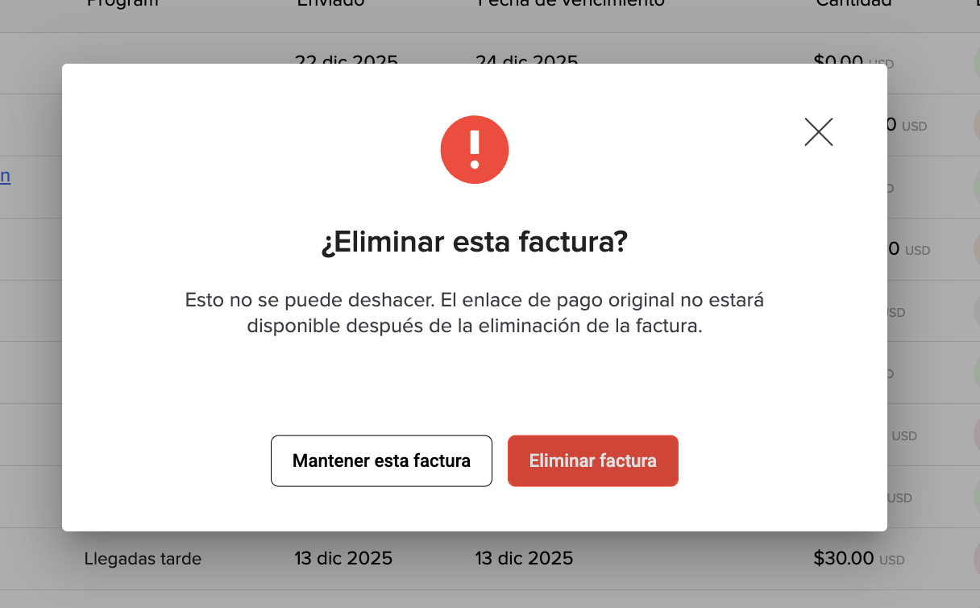Click the $30.00 USD amount in bottom row

pyautogui.click(x=859, y=558)
